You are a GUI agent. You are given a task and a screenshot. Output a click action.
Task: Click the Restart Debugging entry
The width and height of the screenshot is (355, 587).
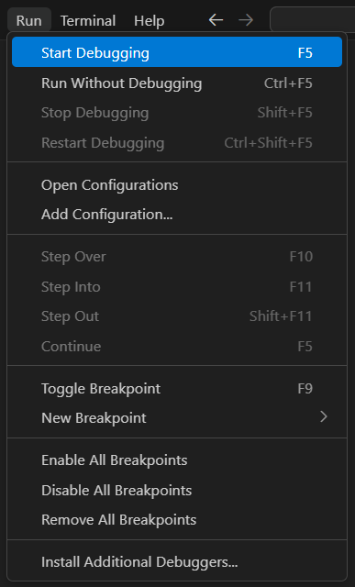[177, 143]
